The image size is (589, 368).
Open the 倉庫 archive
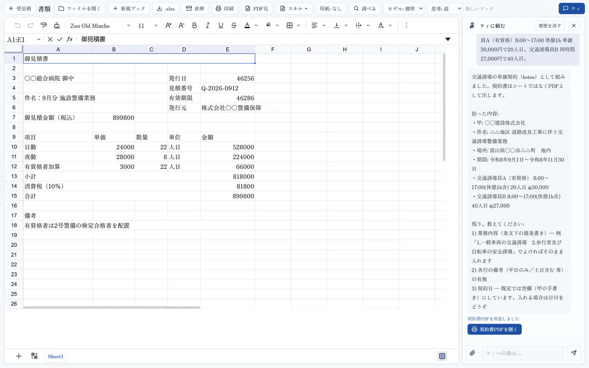click(x=195, y=9)
